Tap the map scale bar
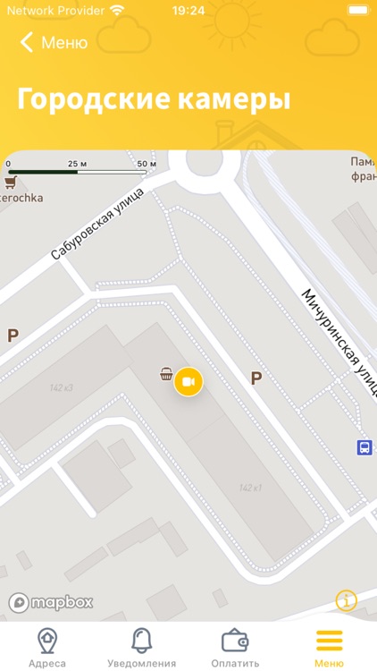377x671 pixels. (78, 168)
